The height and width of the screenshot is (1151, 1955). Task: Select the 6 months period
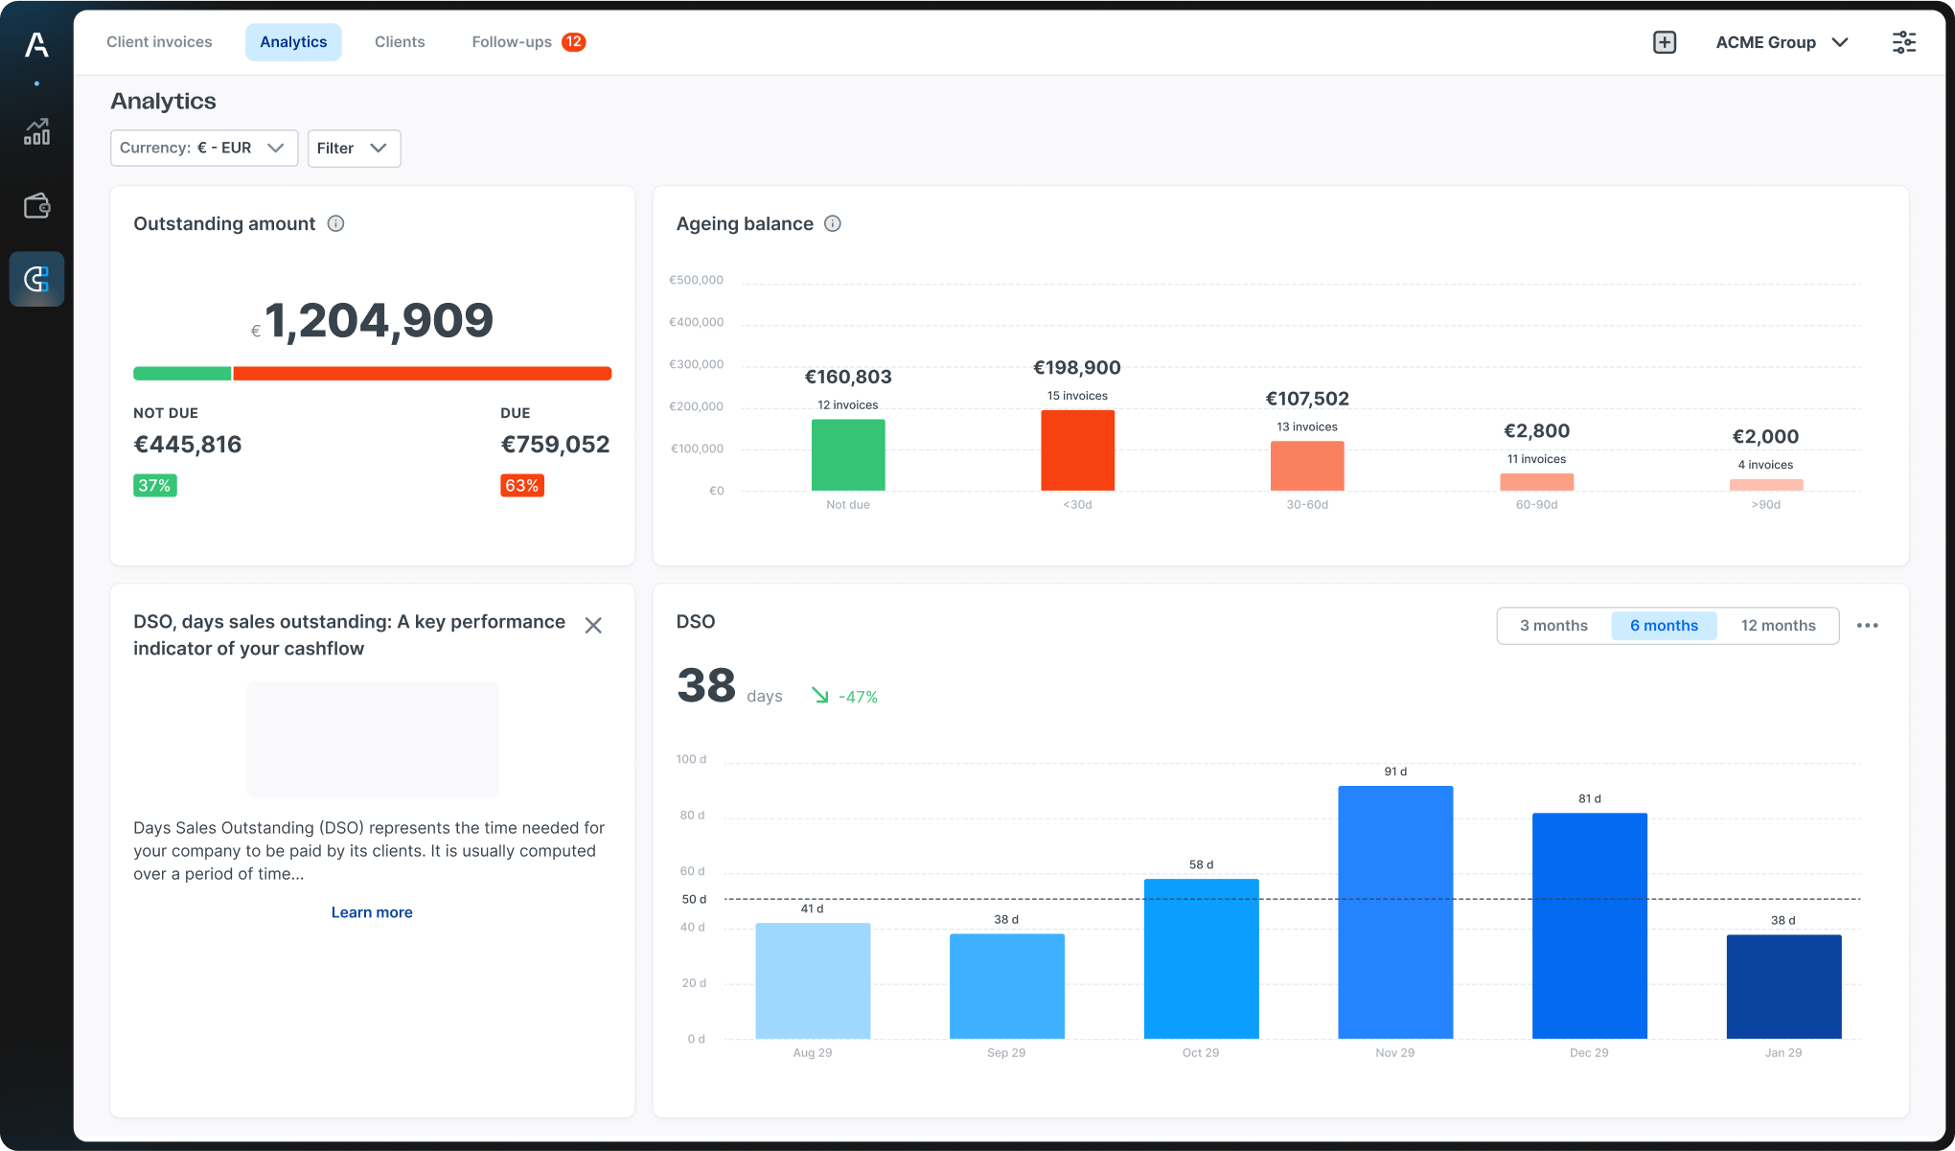(1664, 626)
